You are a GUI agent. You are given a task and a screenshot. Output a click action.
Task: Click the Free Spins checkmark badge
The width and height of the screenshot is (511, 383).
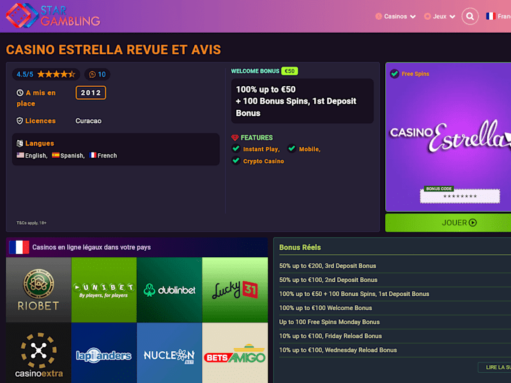[395, 74]
